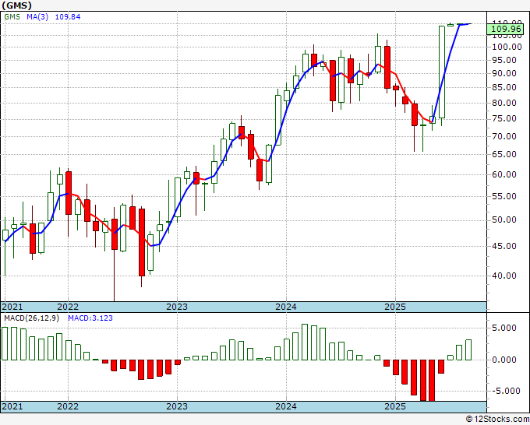Click the 80.00 price axis label
The image size is (530, 425).
tap(504, 103)
